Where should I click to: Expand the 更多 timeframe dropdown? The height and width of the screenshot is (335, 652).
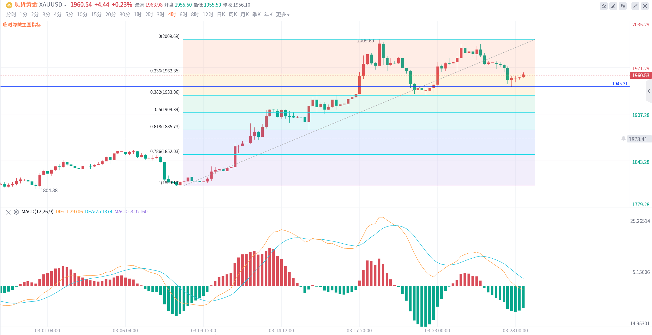tap(283, 14)
